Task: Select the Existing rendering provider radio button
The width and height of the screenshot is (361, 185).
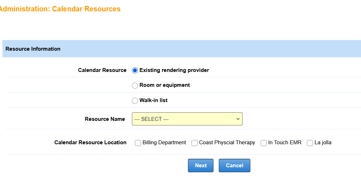Action: point(135,71)
